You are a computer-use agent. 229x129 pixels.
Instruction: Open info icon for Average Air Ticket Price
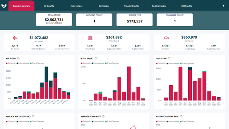point(33,116)
